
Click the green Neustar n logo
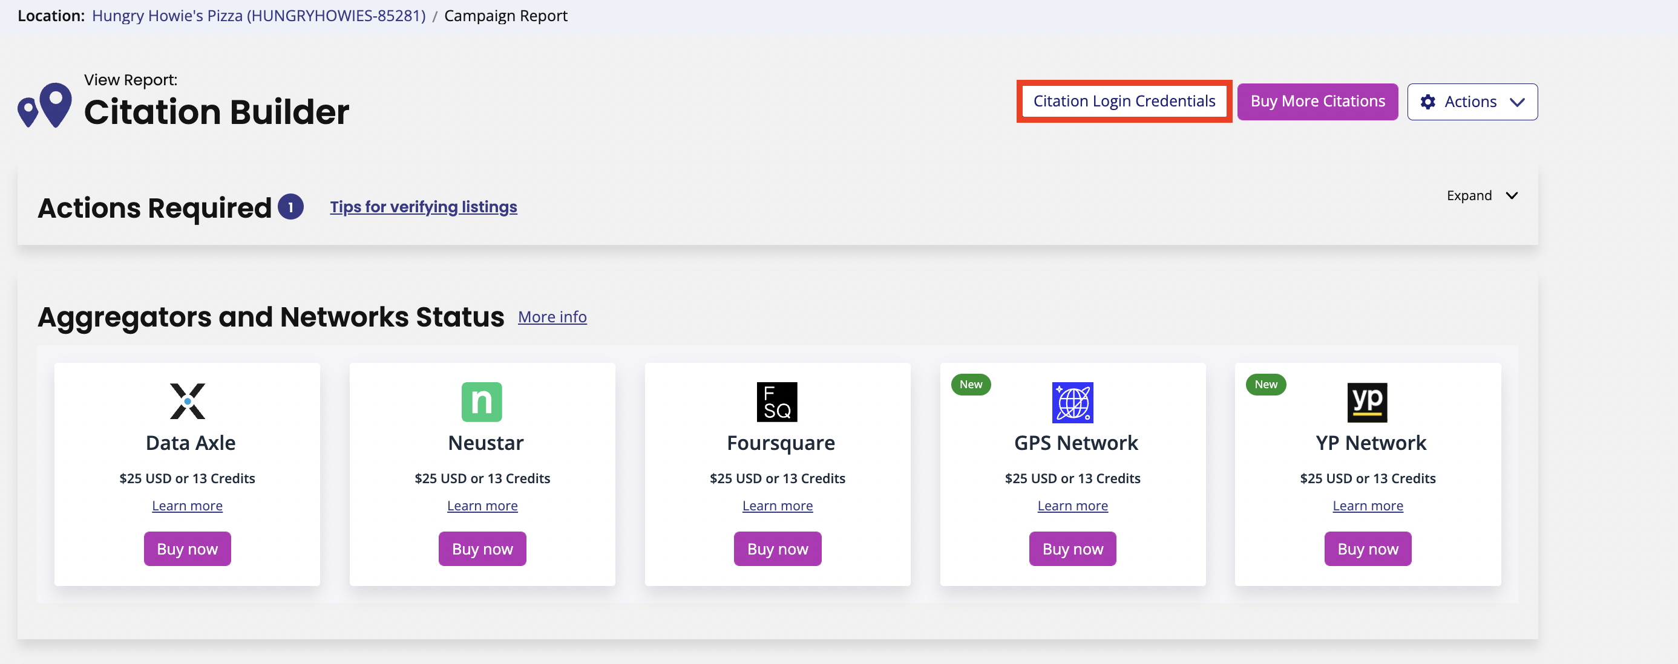[x=482, y=402]
